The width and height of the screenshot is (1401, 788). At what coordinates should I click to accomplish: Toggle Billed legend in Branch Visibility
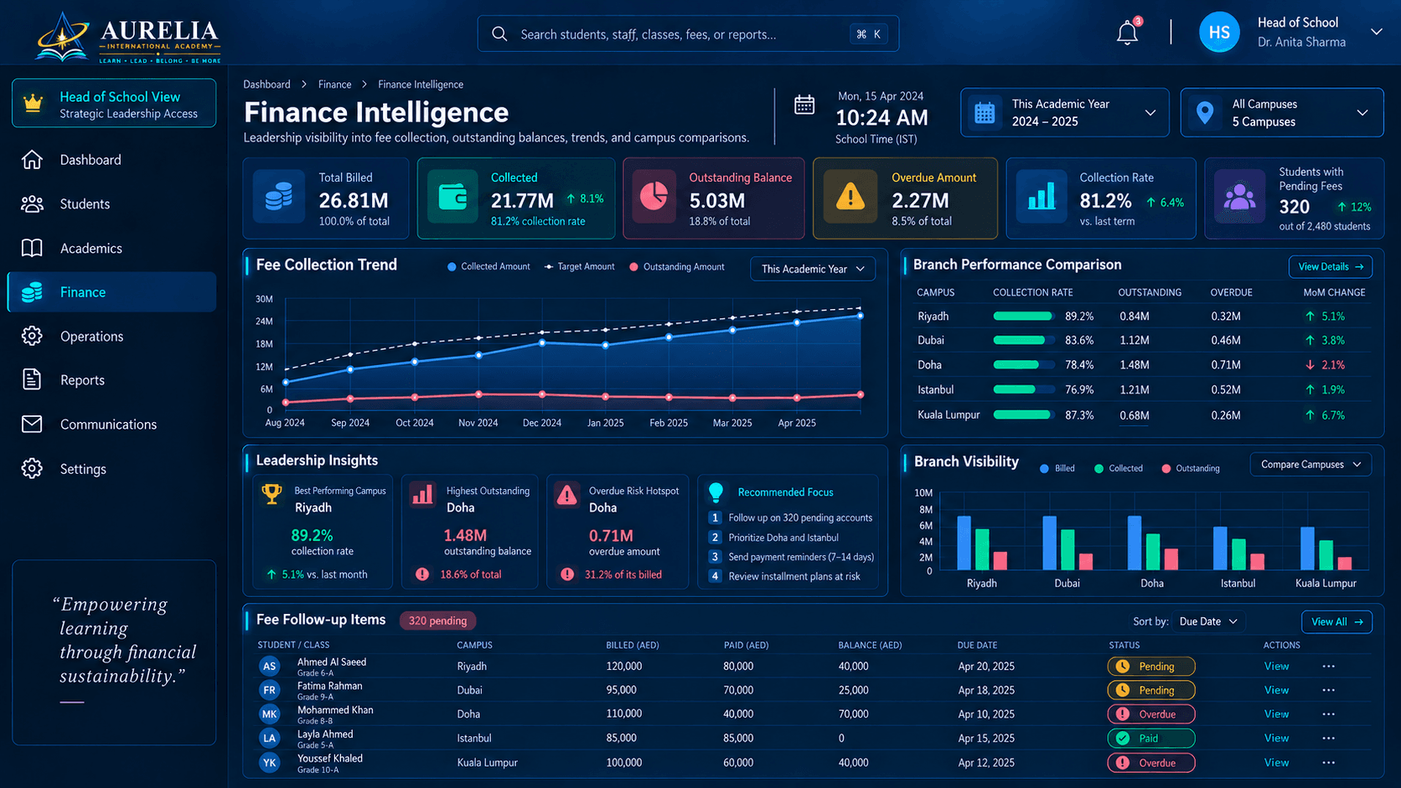(1057, 468)
